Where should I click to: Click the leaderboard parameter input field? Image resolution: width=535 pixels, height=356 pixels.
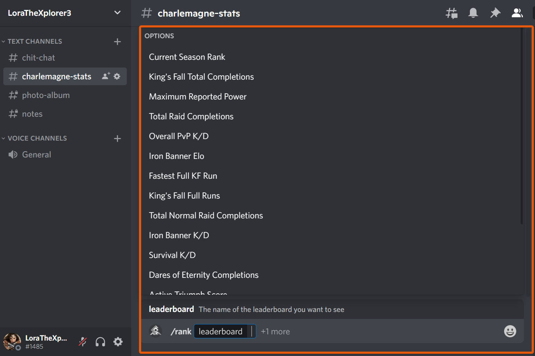(x=225, y=331)
